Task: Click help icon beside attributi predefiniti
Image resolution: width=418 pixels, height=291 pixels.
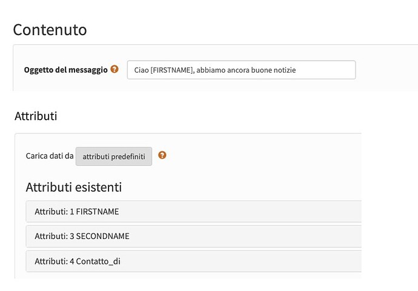Action: pos(162,155)
